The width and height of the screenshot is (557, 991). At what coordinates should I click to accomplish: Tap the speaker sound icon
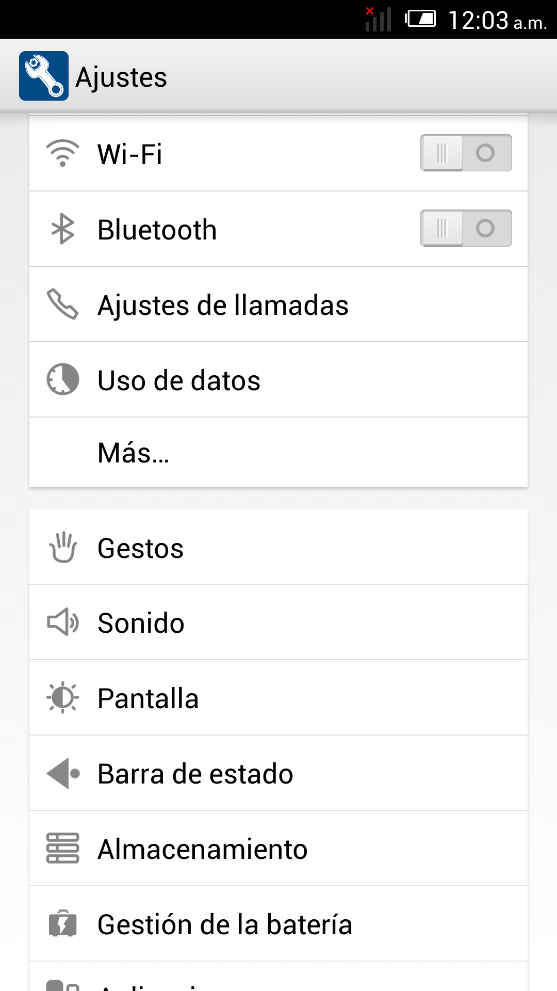62,622
